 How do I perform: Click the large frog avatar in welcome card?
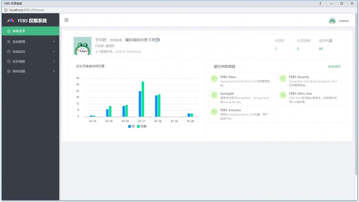pyautogui.click(x=83, y=46)
